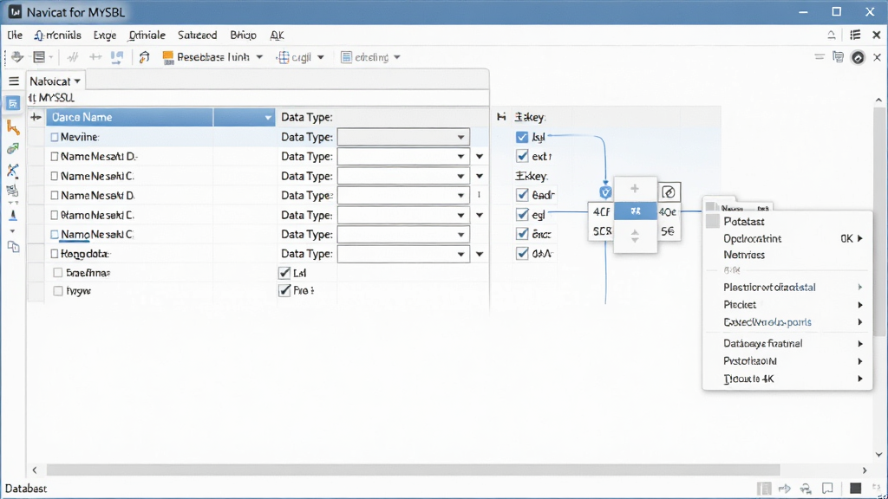Click the round dark icon in right toolbar
This screenshot has width=888, height=499.
pyautogui.click(x=858, y=57)
